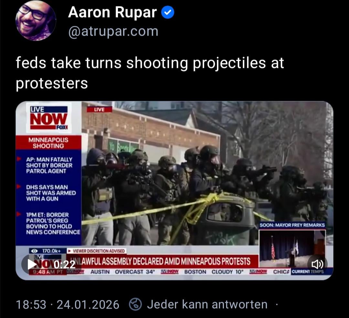Start the video with the play button
Image resolution: width=349 pixels, height=318 pixels.
coord(32,264)
